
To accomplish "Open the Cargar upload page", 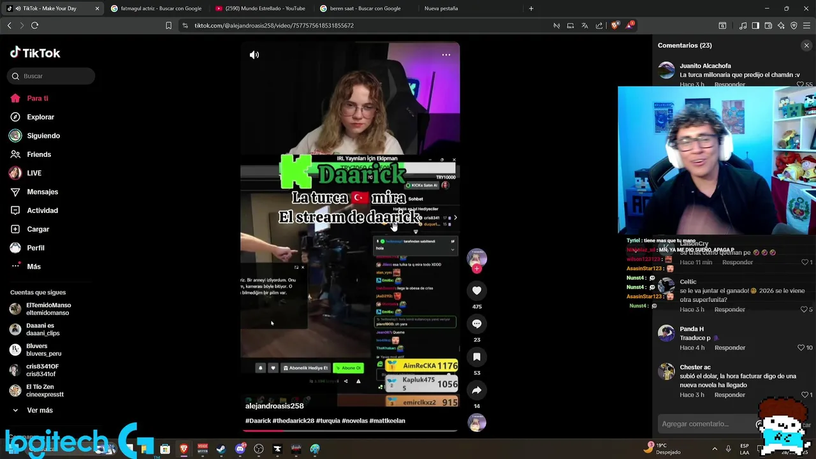I will (38, 229).
